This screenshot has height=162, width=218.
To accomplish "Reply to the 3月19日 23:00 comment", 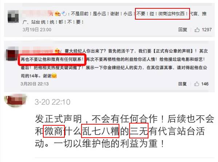I will (x=183, y=30).
